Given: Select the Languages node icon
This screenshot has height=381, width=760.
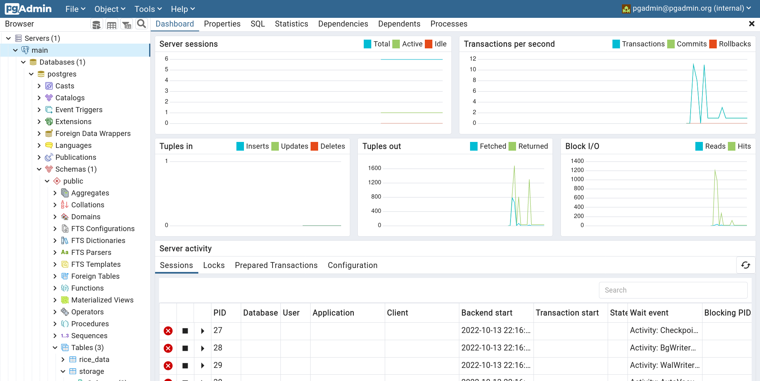Looking at the screenshot, I should tap(49, 146).
